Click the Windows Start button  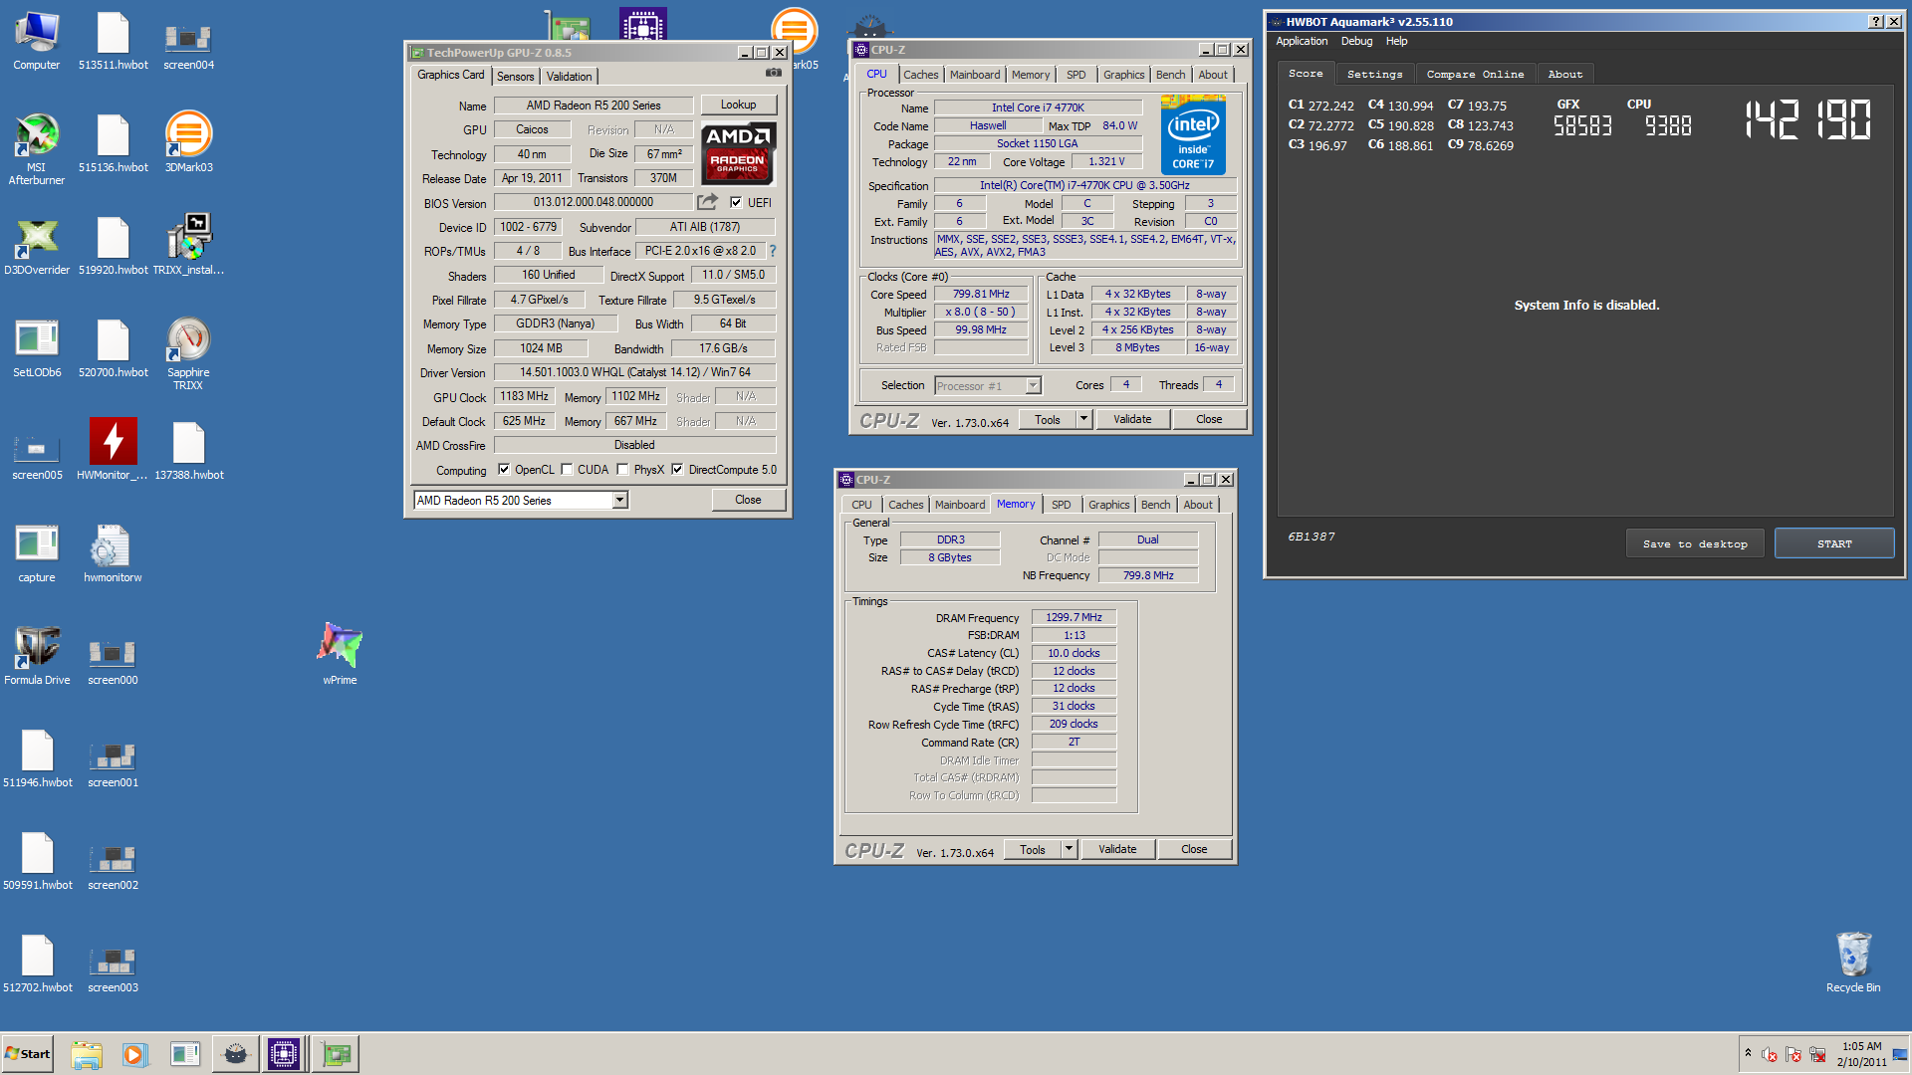click(27, 1054)
